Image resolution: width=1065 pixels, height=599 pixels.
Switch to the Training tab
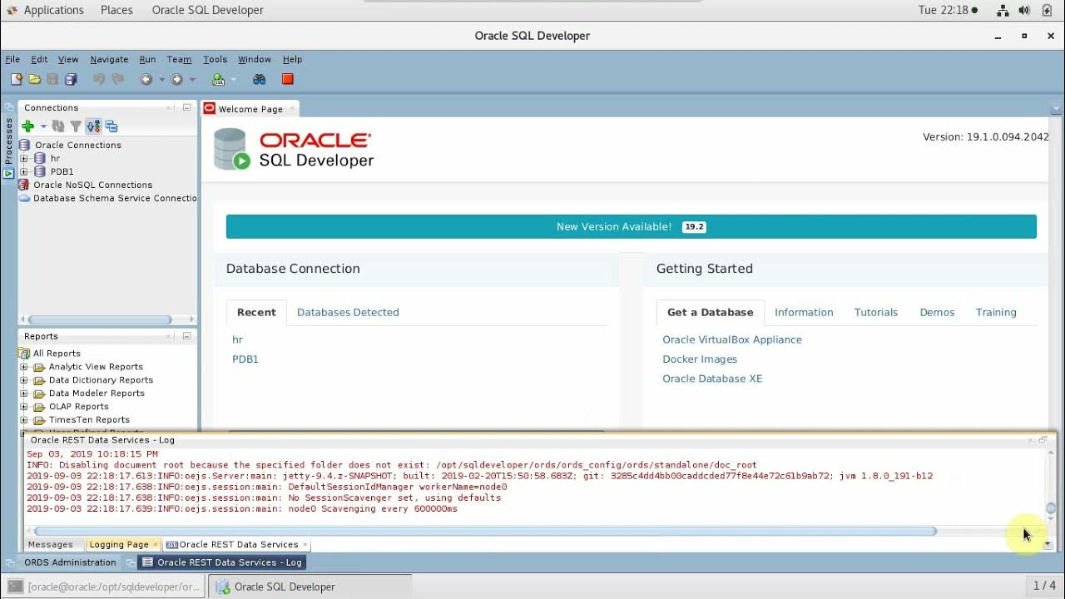click(996, 312)
